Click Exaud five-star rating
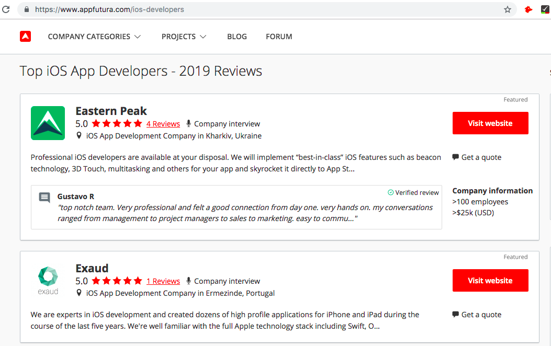This screenshot has width=551, height=346. (x=117, y=281)
